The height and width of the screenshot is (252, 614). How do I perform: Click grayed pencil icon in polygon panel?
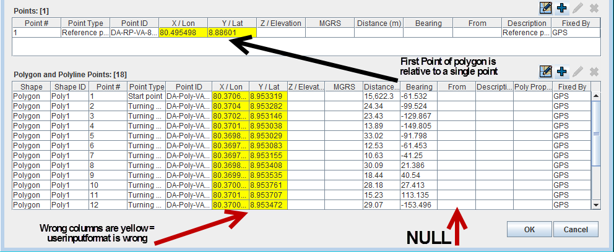click(578, 72)
